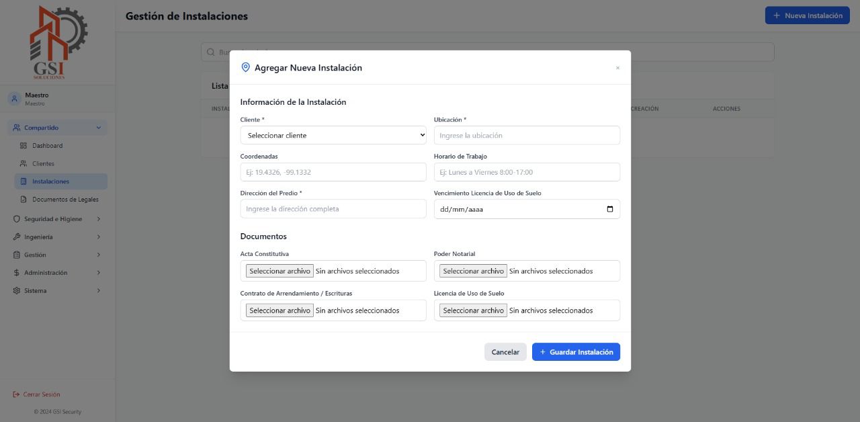Click the GSI Soluciones logo
The height and width of the screenshot is (422, 860).
[58, 42]
